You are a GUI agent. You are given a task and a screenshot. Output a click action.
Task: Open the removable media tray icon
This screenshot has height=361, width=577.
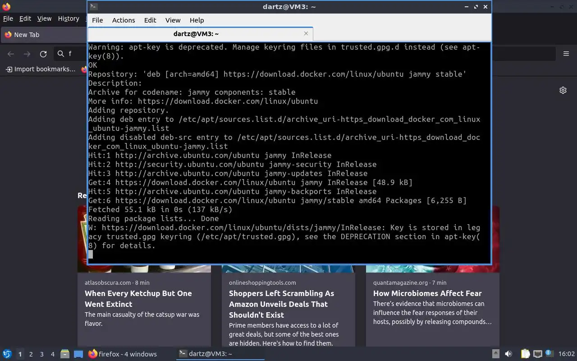tap(495, 354)
